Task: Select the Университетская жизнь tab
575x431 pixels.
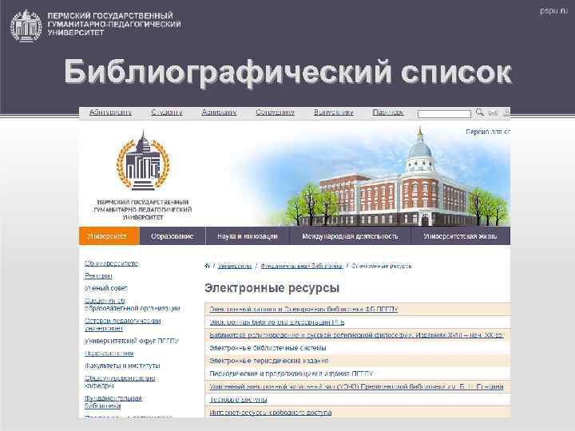Action: click(x=460, y=235)
